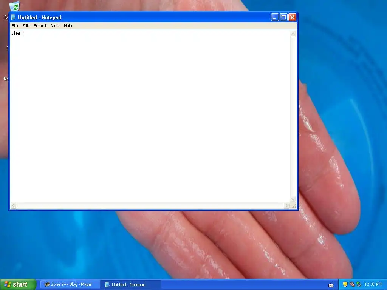Click the network connection tray icon
The height and width of the screenshot is (290, 387).
(x=352, y=285)
